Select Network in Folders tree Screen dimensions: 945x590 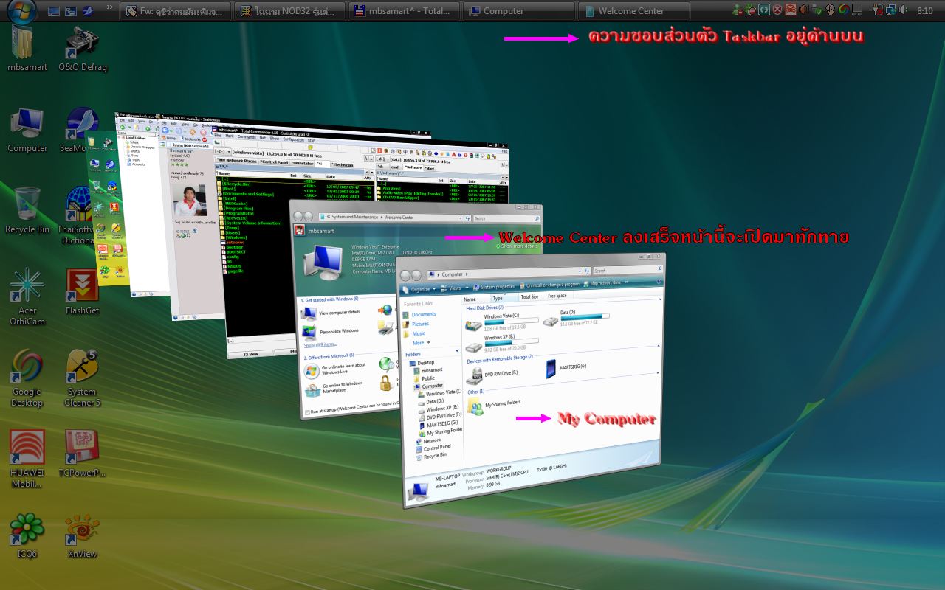tap(427, 440)
